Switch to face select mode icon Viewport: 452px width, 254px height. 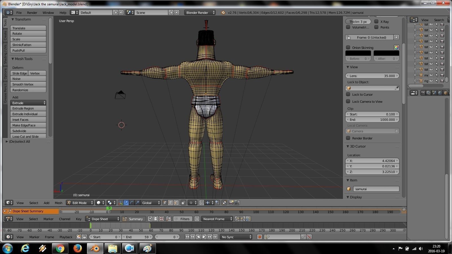(x=176, y=203)
